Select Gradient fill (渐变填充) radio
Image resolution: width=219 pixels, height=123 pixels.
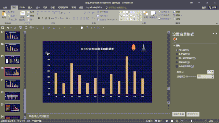pos(177,54)
